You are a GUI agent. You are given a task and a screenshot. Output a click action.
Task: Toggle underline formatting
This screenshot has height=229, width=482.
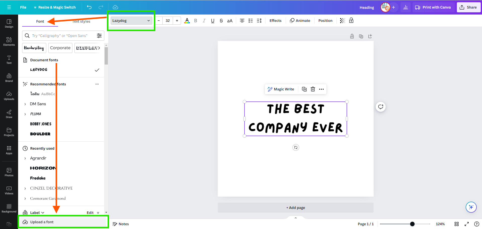click(x=213, y=21)
